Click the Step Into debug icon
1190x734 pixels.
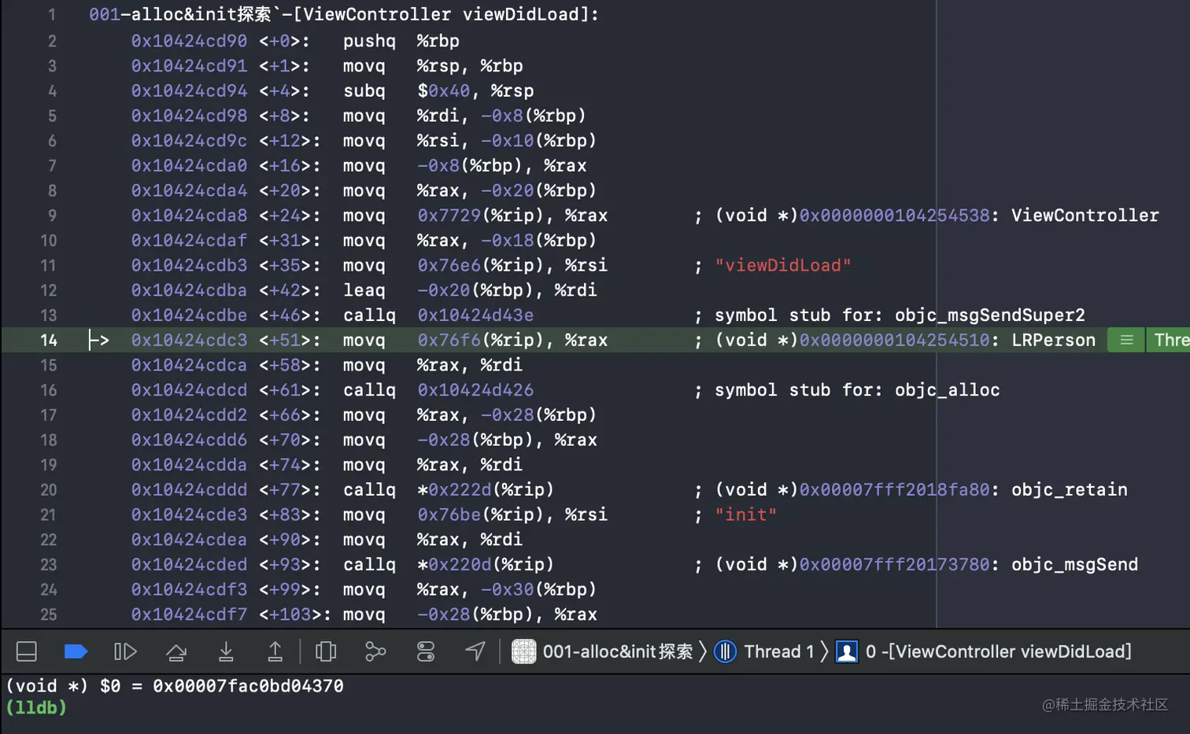[226, 651]
